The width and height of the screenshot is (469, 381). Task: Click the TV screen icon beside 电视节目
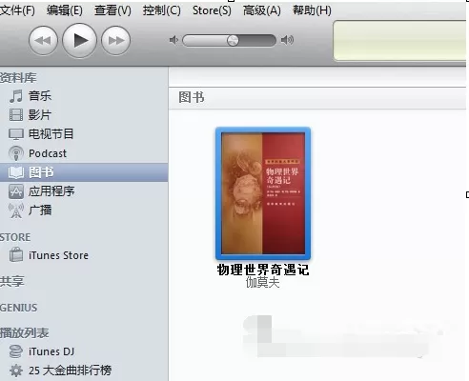click(x=16, y=134)
